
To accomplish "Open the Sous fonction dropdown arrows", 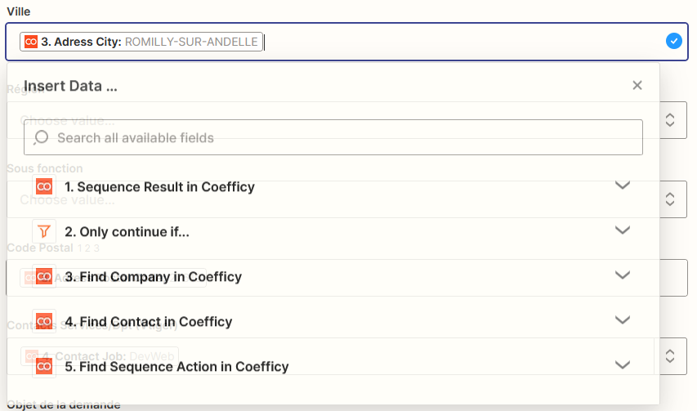I will 670,199.
